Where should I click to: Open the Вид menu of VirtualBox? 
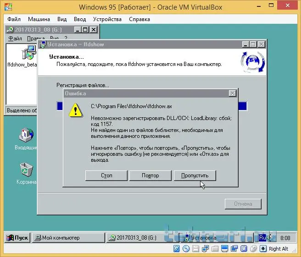(x=62, y=19)
